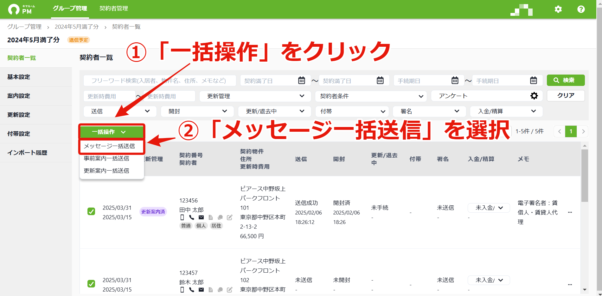Open 案内設定 in sidebar
602x296 pixels.
[36, 96]
